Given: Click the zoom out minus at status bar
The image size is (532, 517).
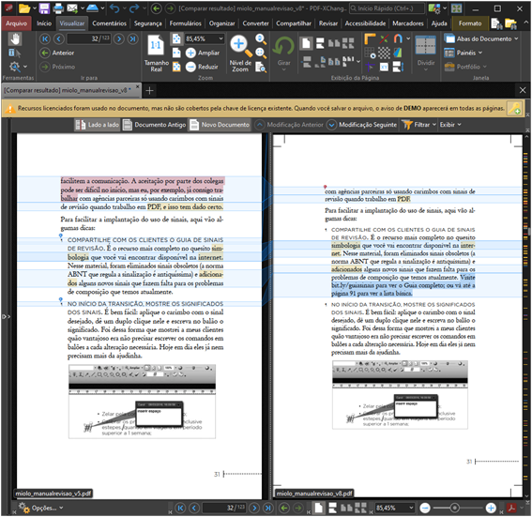Looking at the screenshot, I should pyautogui.click(x=425, y=508).
